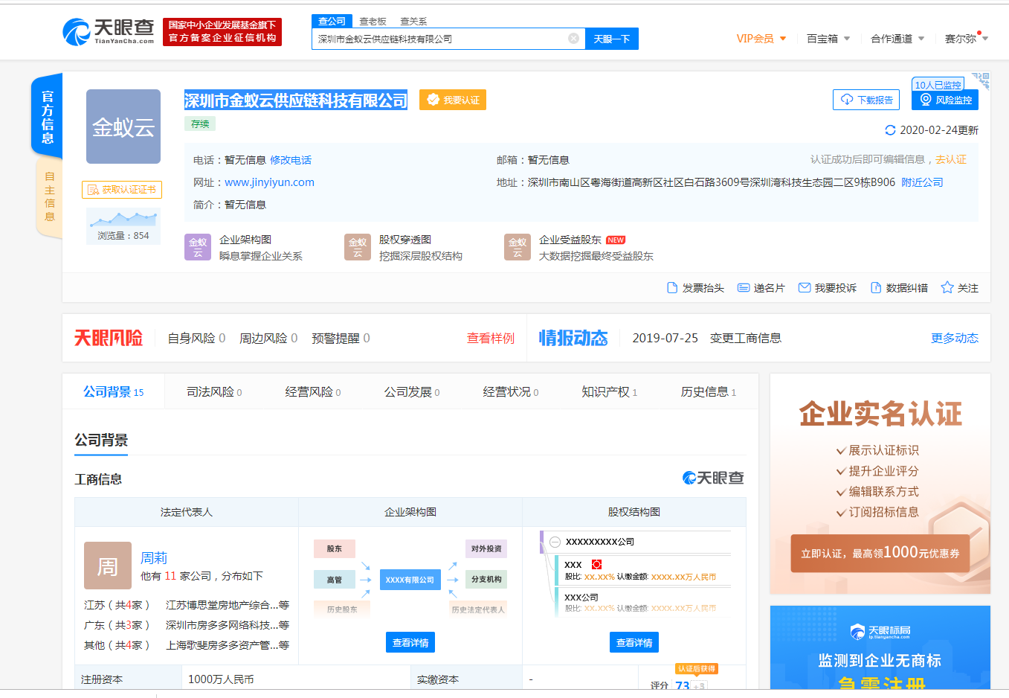Star the 关注 follow icon
The image size is (1009, 698).
pos(945,287)
